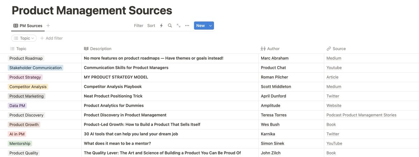Click the table icon of PM Sources
This screenshot has height=157, width=419.
tap(16, 26)
